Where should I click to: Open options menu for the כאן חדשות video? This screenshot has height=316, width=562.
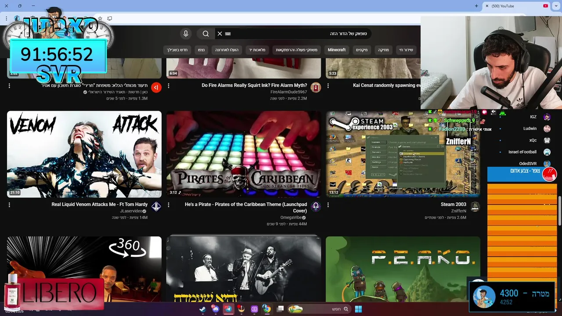click(9, 86)
